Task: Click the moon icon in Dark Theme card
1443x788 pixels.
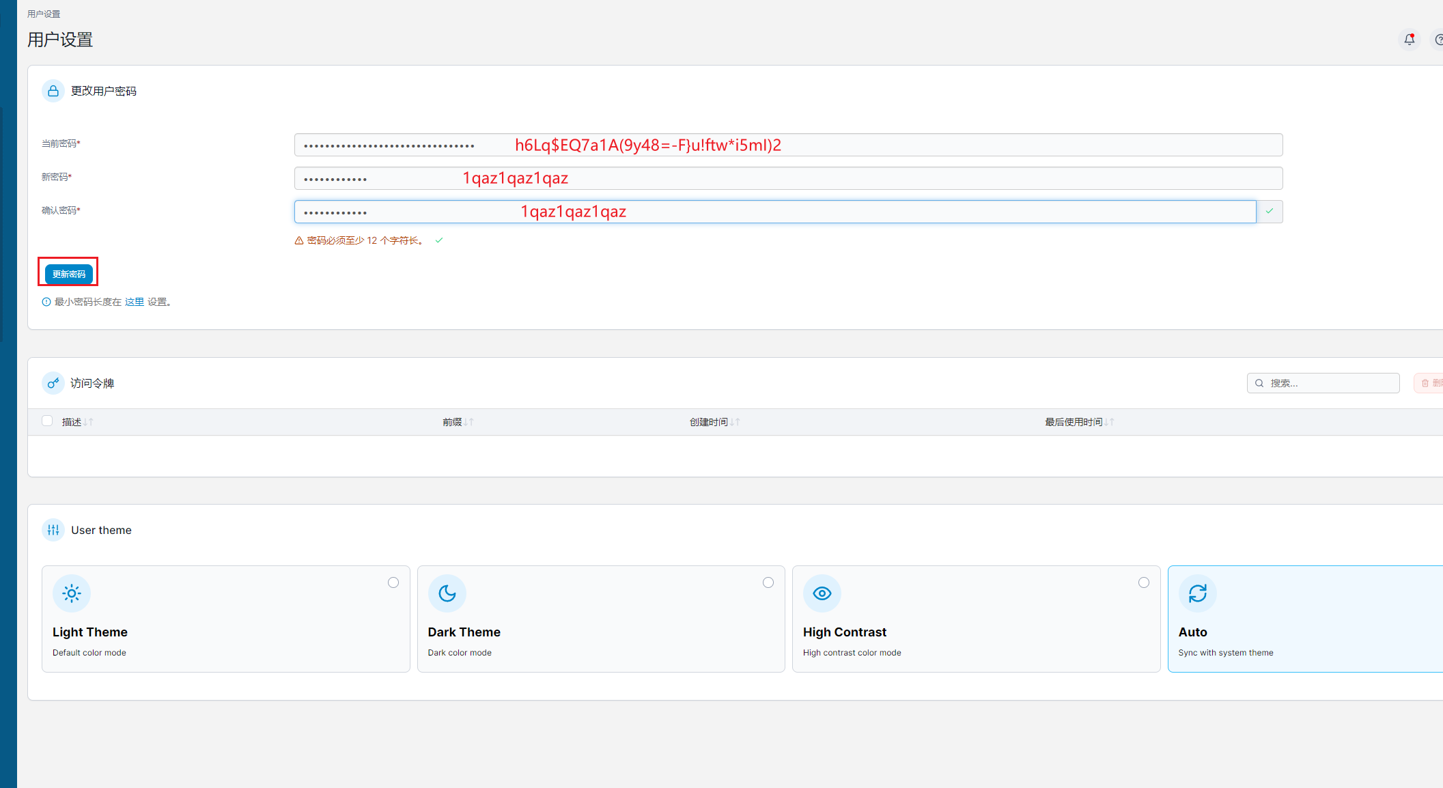Action: pyautogui.click(x=447, y=593)
